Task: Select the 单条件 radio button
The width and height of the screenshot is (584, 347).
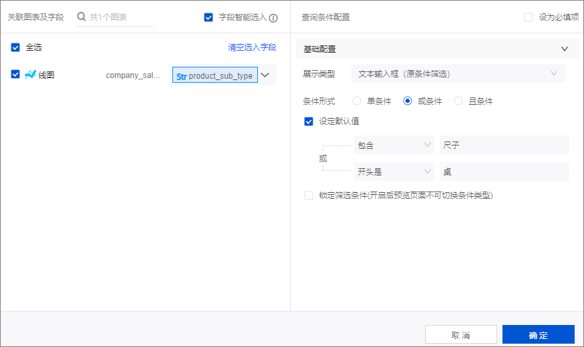Action: click(x=357, y=101)
